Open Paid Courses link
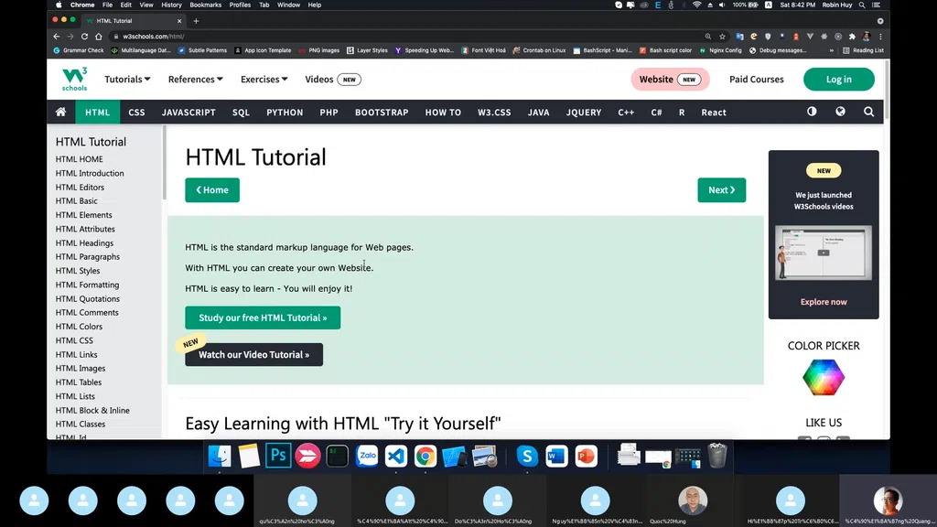This screenshot has width=937, height=527. coord(757,79)
